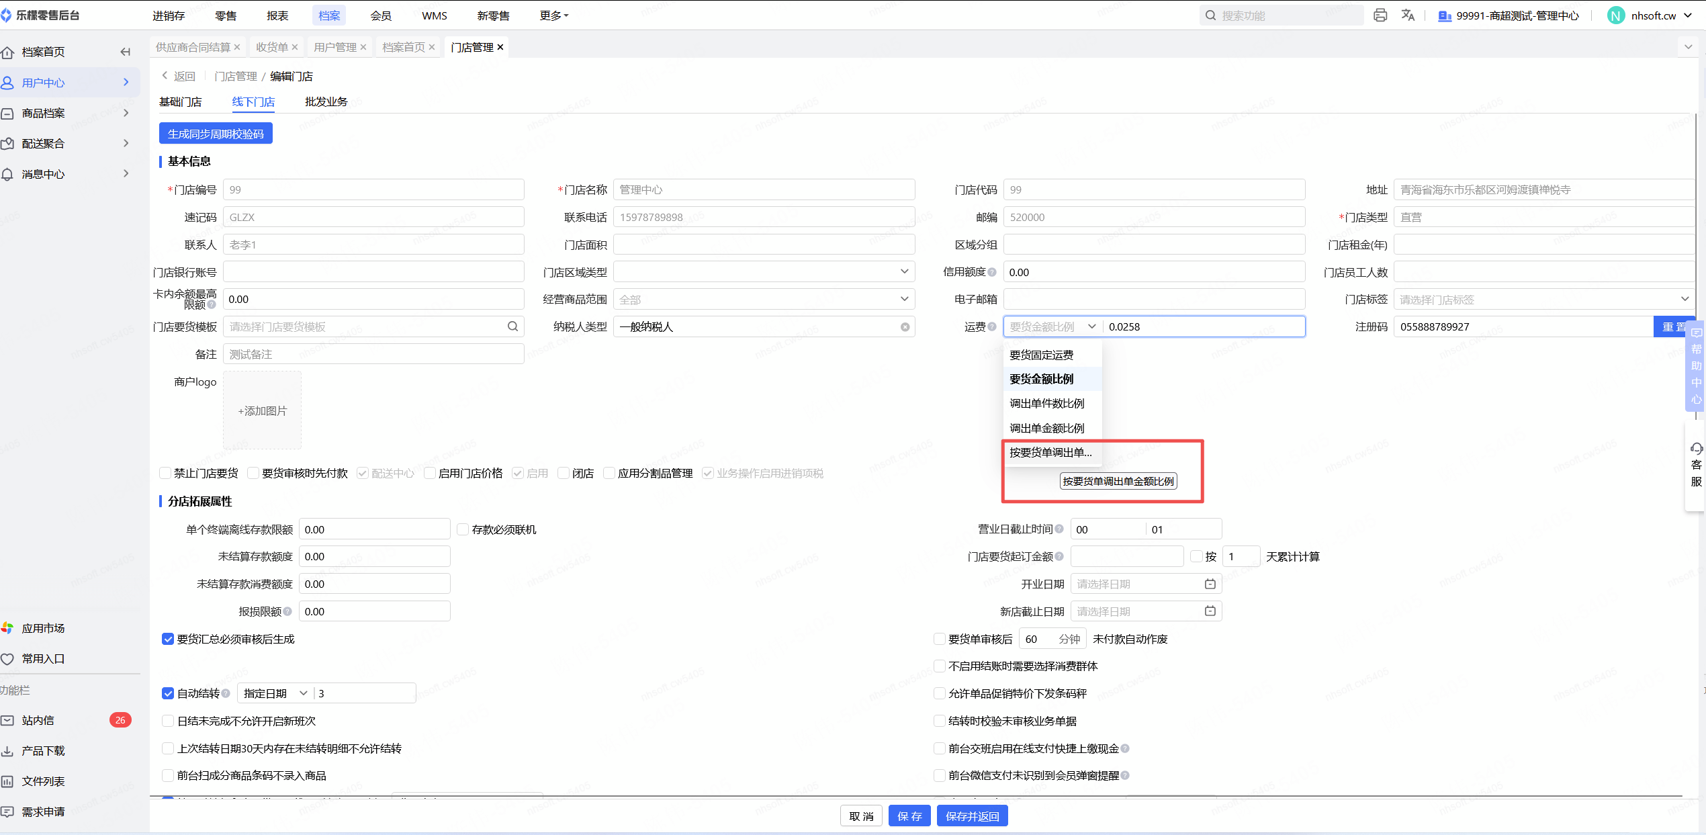Select 调出单件数比例 option

point(1046,403)
